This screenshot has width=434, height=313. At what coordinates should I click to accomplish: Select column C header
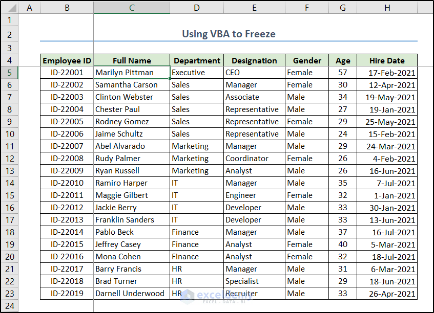click(132, 8)
